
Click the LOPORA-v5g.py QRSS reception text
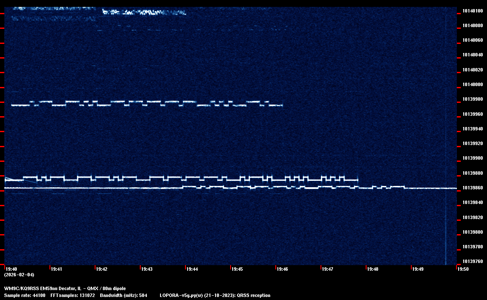pos(215,295)
